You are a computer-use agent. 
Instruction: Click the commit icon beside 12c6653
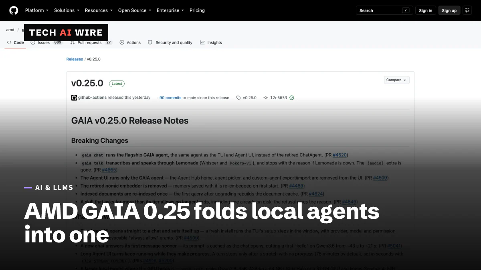point(265,98)
